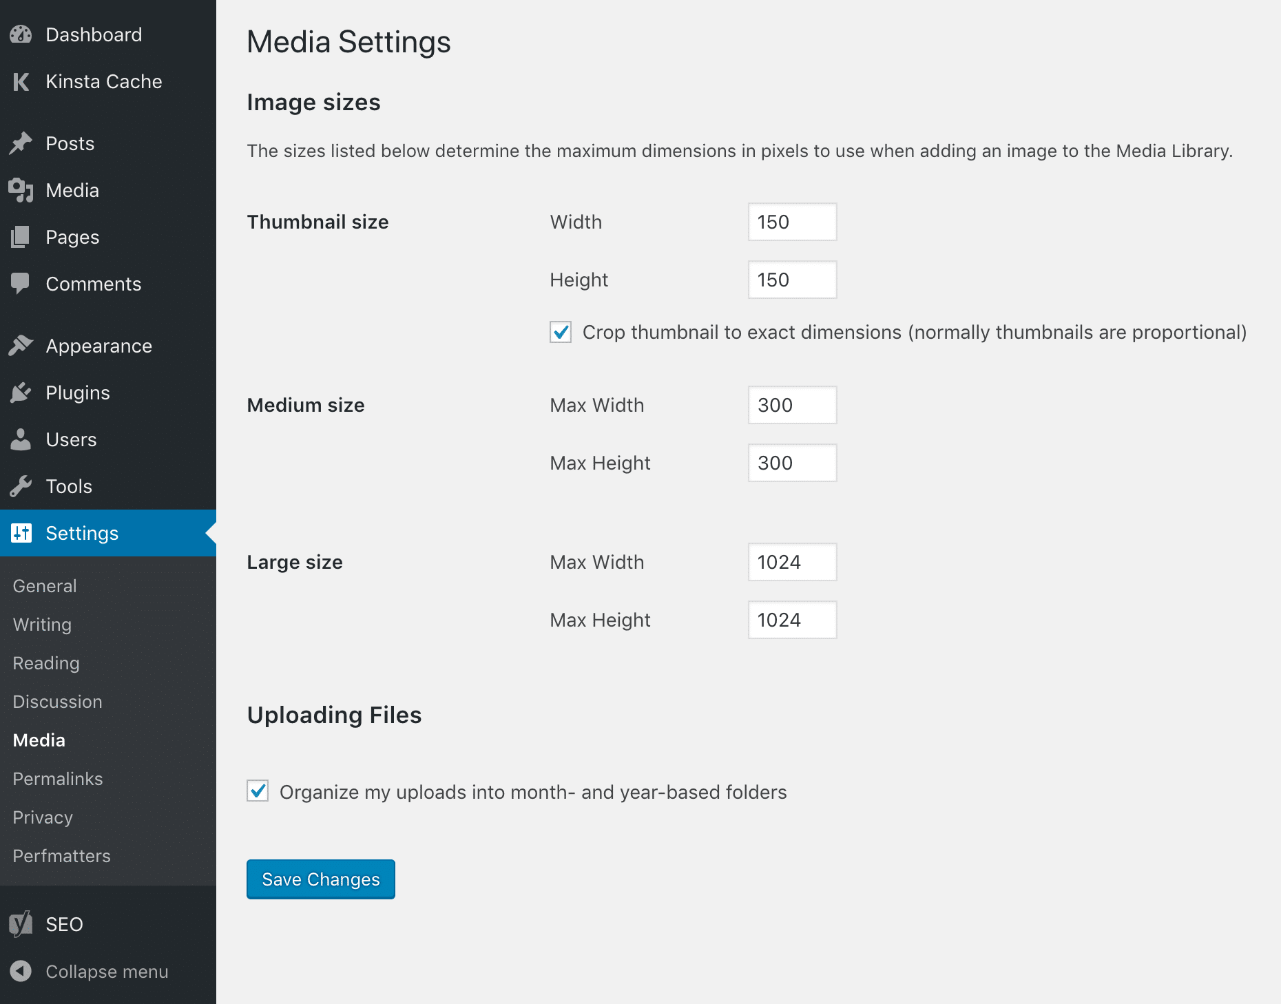The width and height of the screenshot is (1281, 1004).
Task: Click the Kinsta Cache icon
Action: pos(21,81)
